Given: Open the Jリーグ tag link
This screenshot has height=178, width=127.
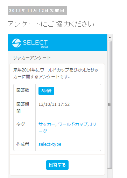Looking at the screenshot, I should pyautogui.click(x=67, y=128).
